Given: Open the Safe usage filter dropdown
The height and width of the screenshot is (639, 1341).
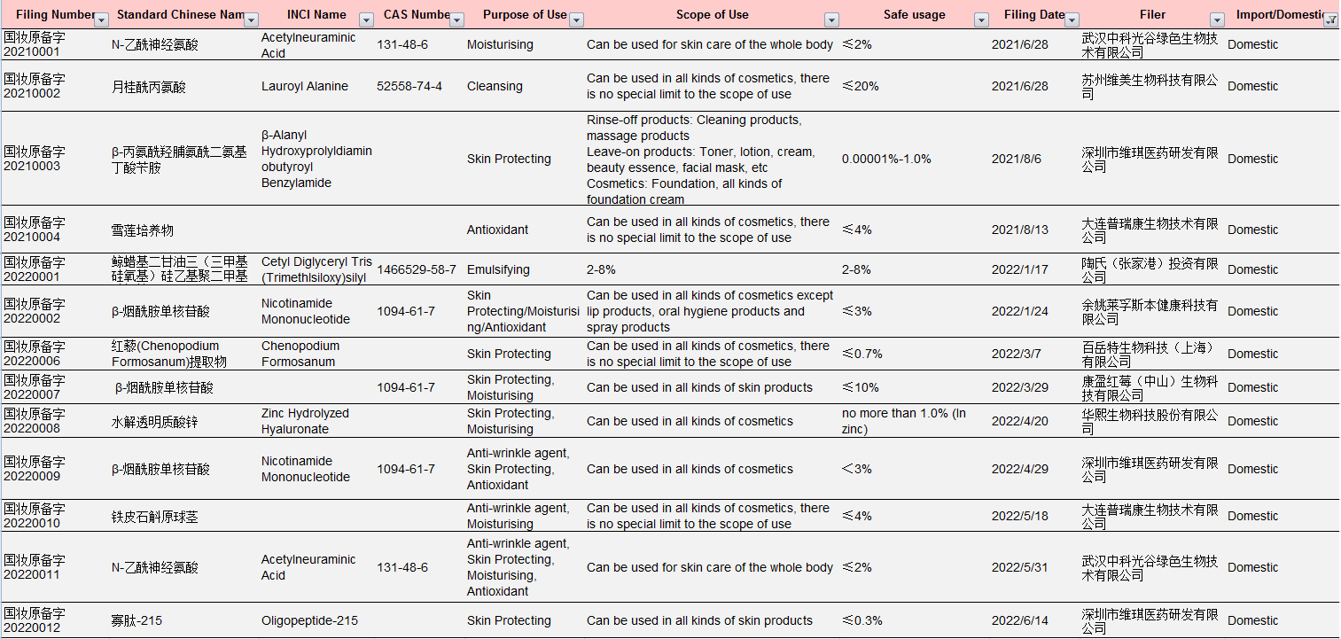Looking at the screenshot, I should tap(981, 19).
